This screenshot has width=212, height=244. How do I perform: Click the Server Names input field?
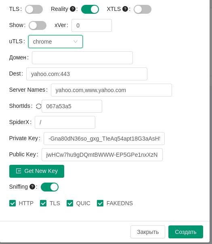point(111,90)
